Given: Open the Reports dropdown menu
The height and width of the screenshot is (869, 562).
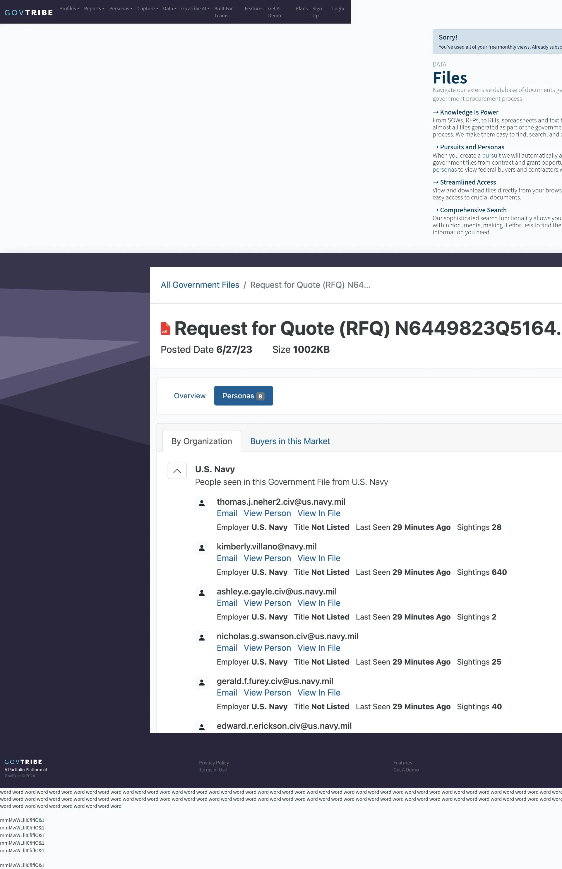Looking at the screenshot, I should pyautogui.click(x=94, y=8).
